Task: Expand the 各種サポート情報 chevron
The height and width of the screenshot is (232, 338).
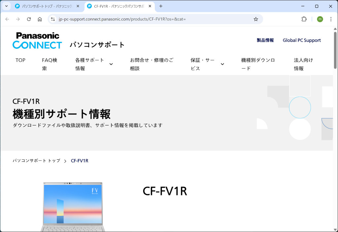Action: [x=111, y=64]
